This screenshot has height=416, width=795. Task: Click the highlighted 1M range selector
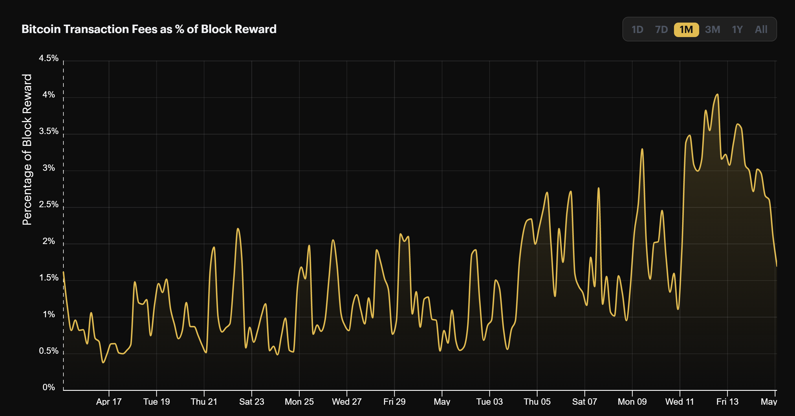click(686, 30)
